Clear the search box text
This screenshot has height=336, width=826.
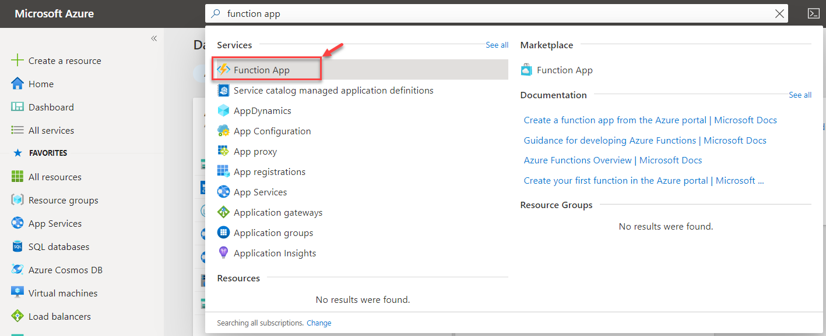[779, 14]
